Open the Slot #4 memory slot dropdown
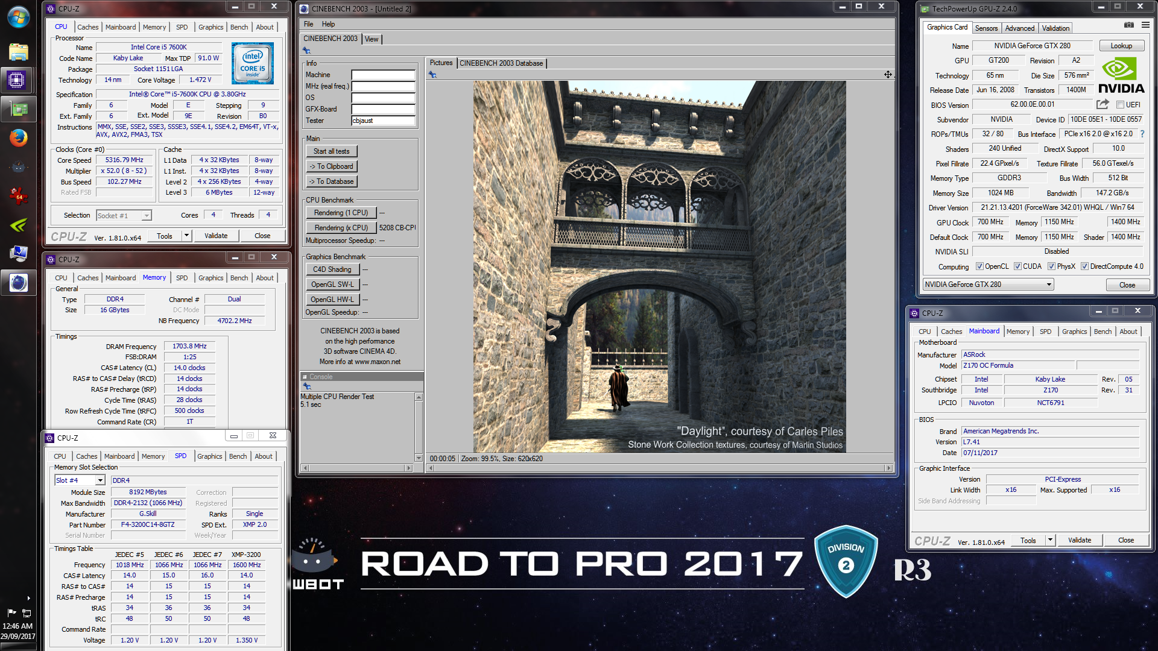The image size is (1158, 651). point(80,480)
